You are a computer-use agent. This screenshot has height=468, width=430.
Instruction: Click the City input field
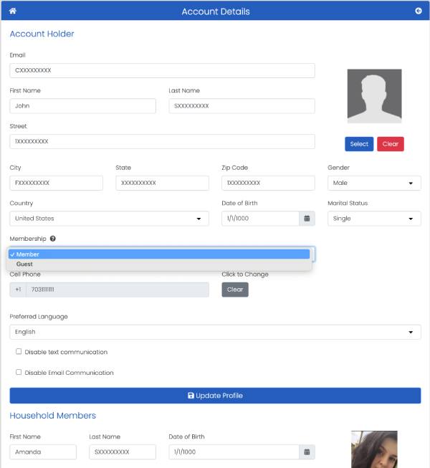[57, 183]
